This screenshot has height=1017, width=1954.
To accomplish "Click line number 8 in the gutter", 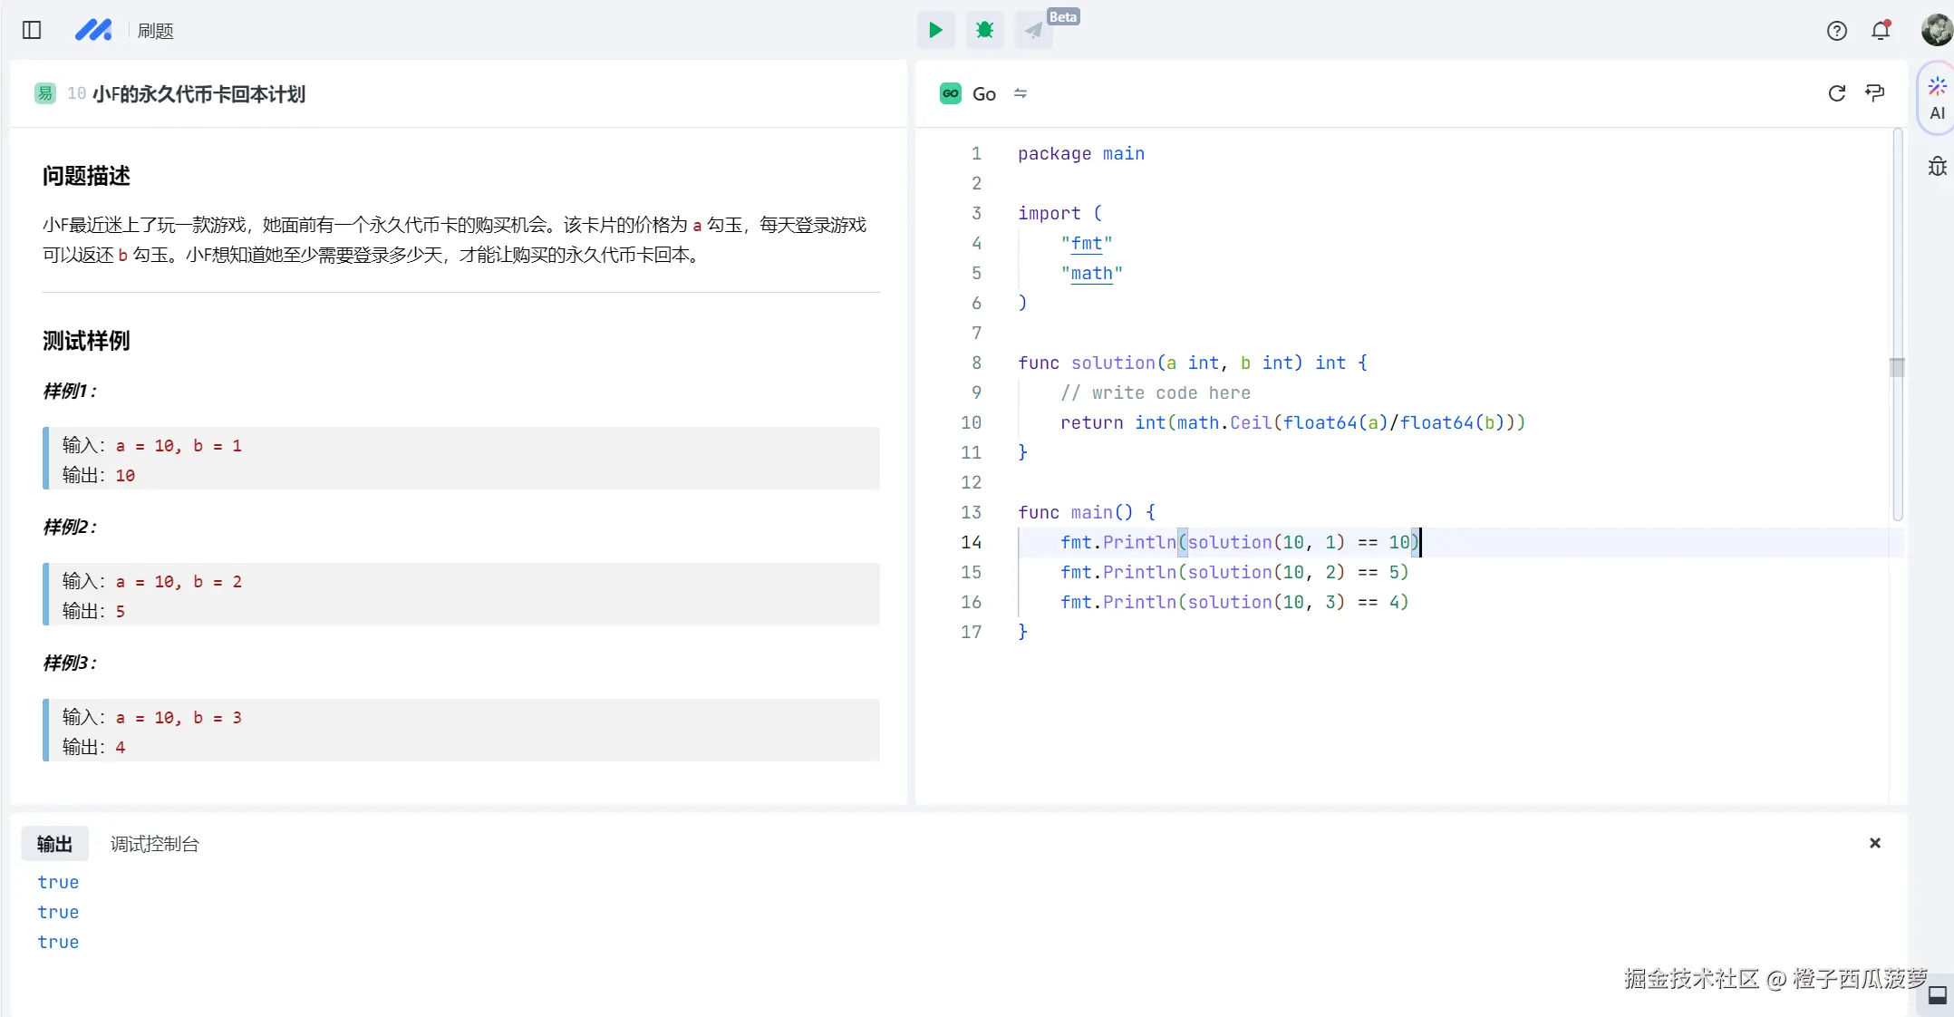I will click(976, 363).
